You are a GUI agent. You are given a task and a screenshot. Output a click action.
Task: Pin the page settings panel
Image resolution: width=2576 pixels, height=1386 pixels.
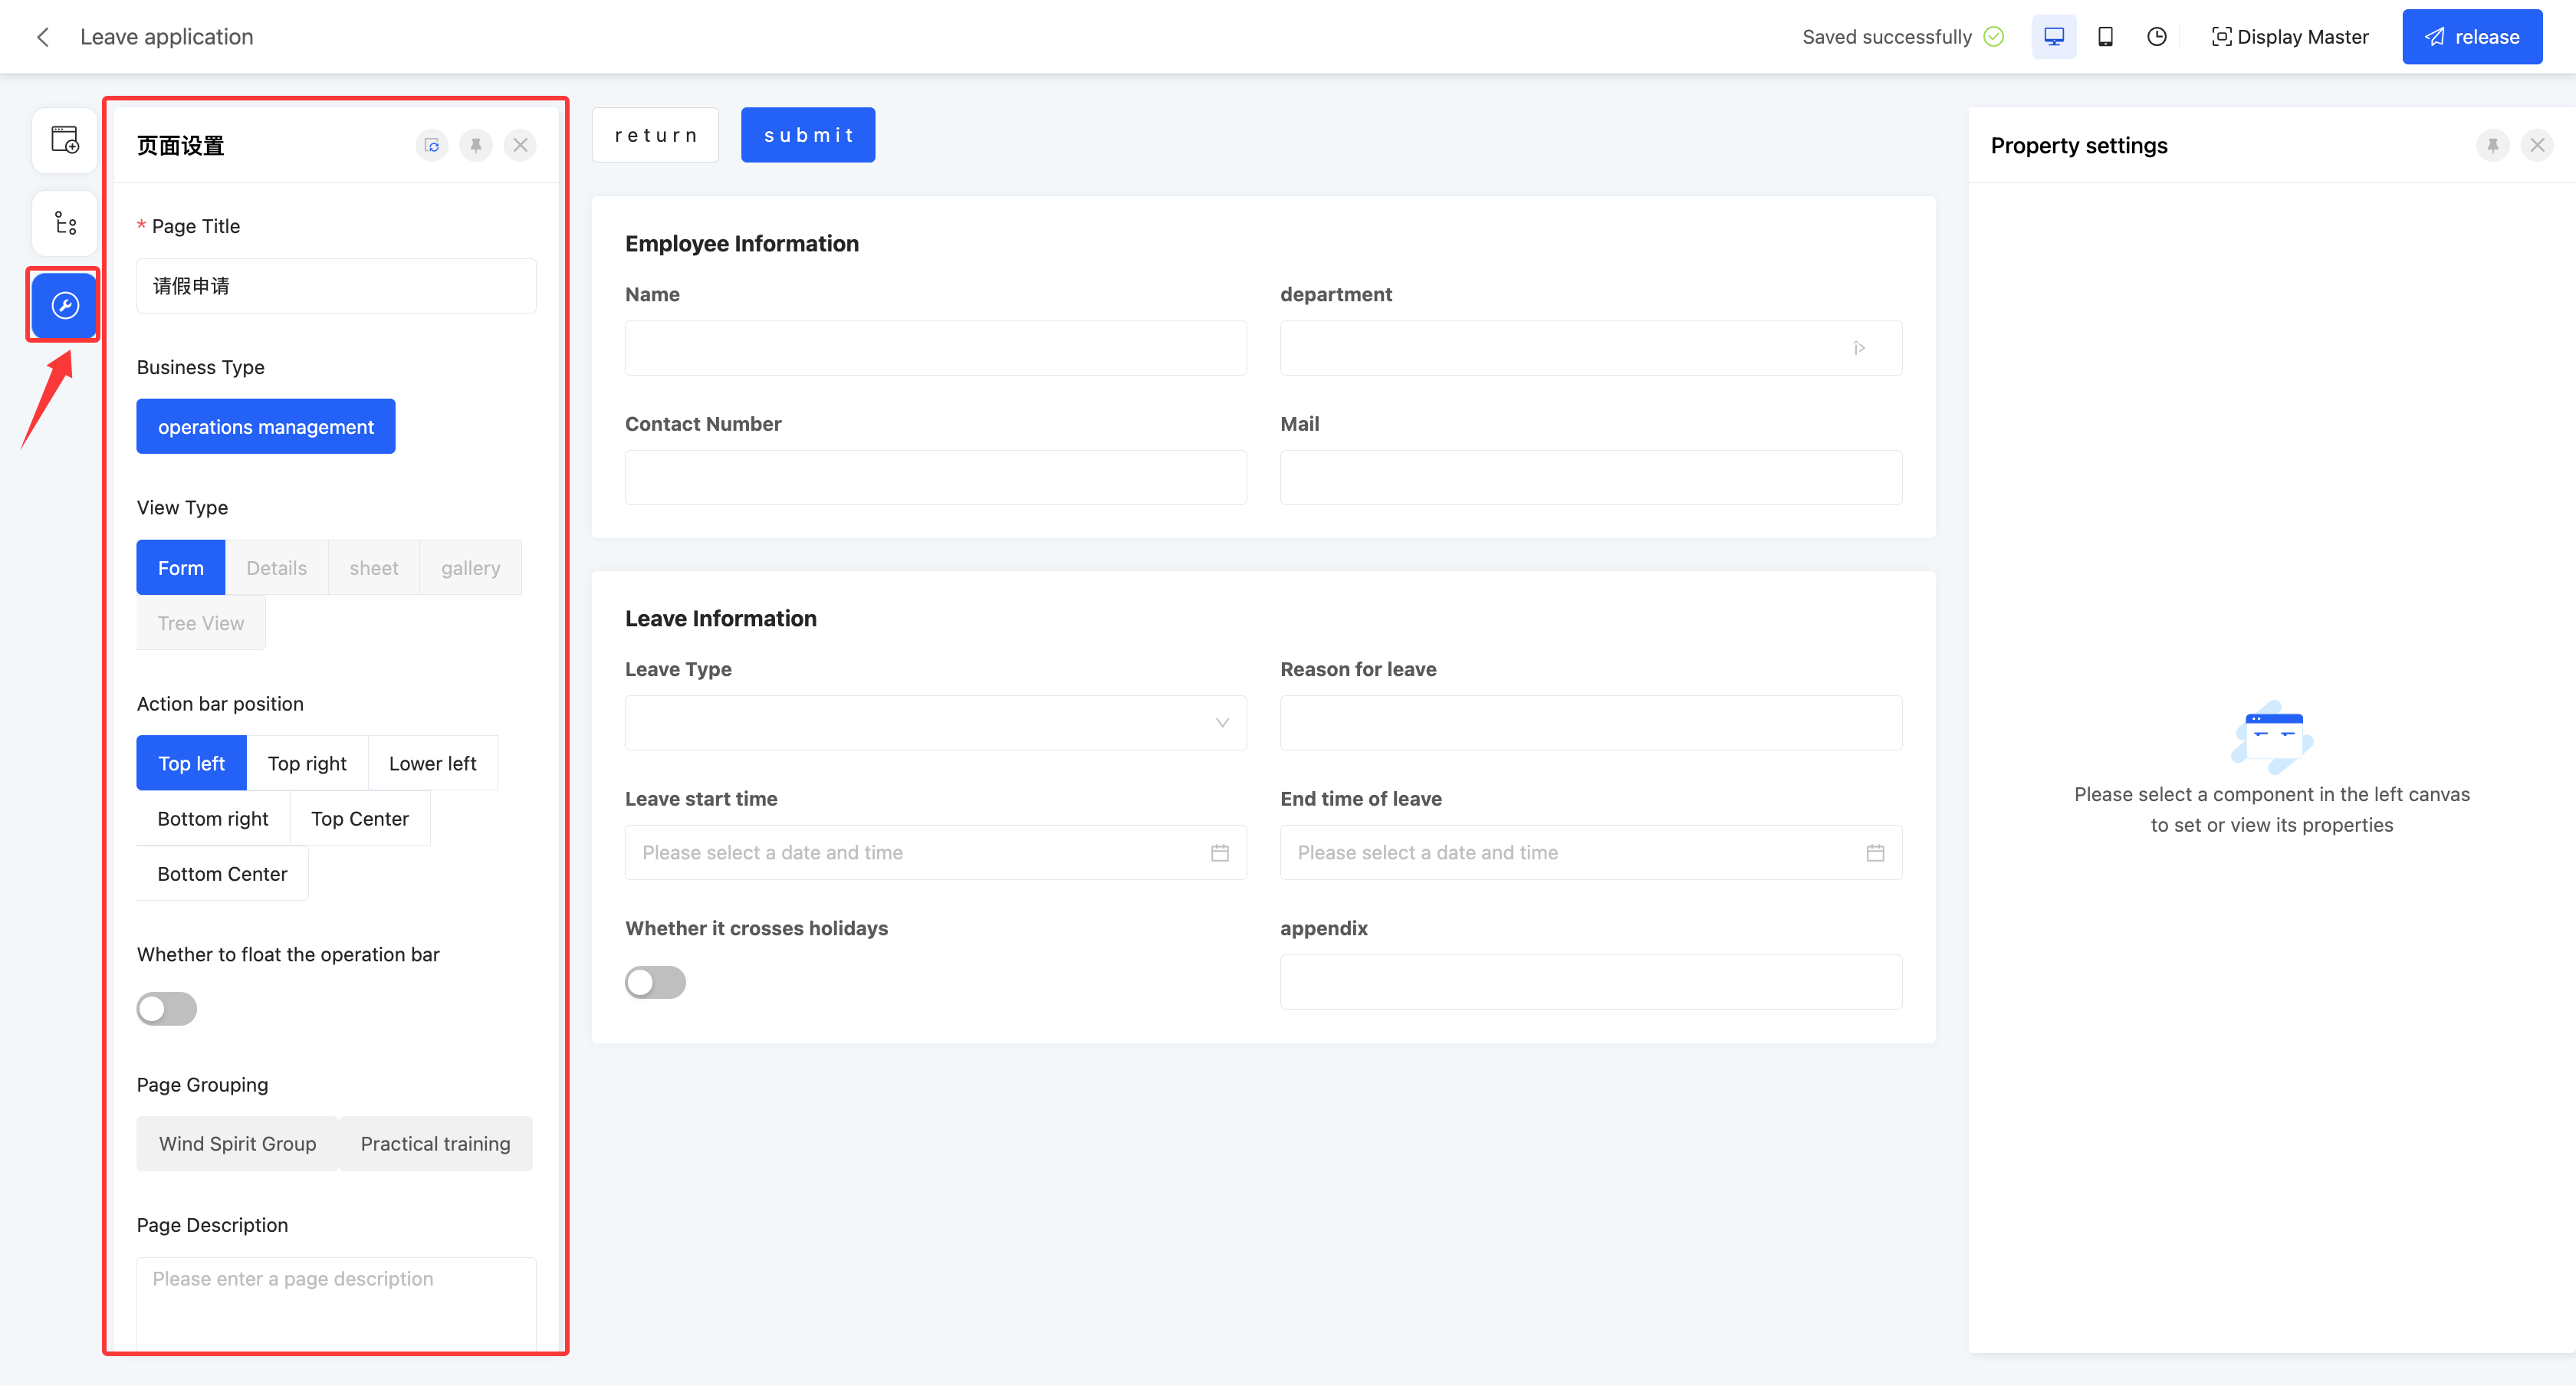coord(476,146)
